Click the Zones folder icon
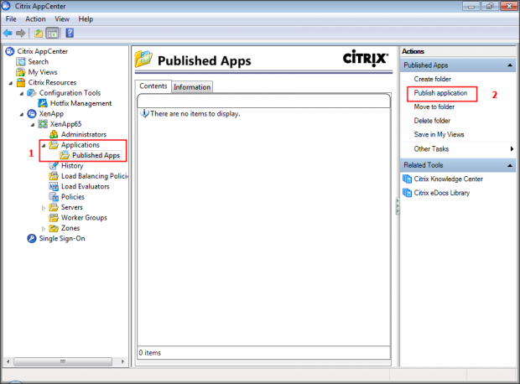520x384 pixels. [54, 228]
